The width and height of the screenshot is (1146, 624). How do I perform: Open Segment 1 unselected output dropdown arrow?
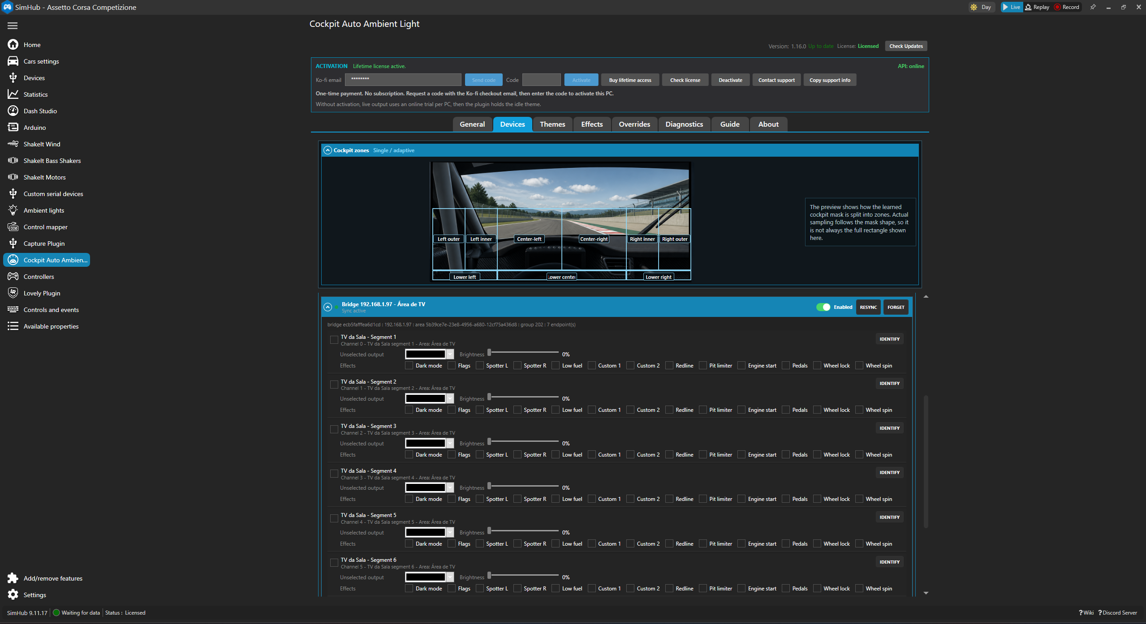tap(450, 354)
